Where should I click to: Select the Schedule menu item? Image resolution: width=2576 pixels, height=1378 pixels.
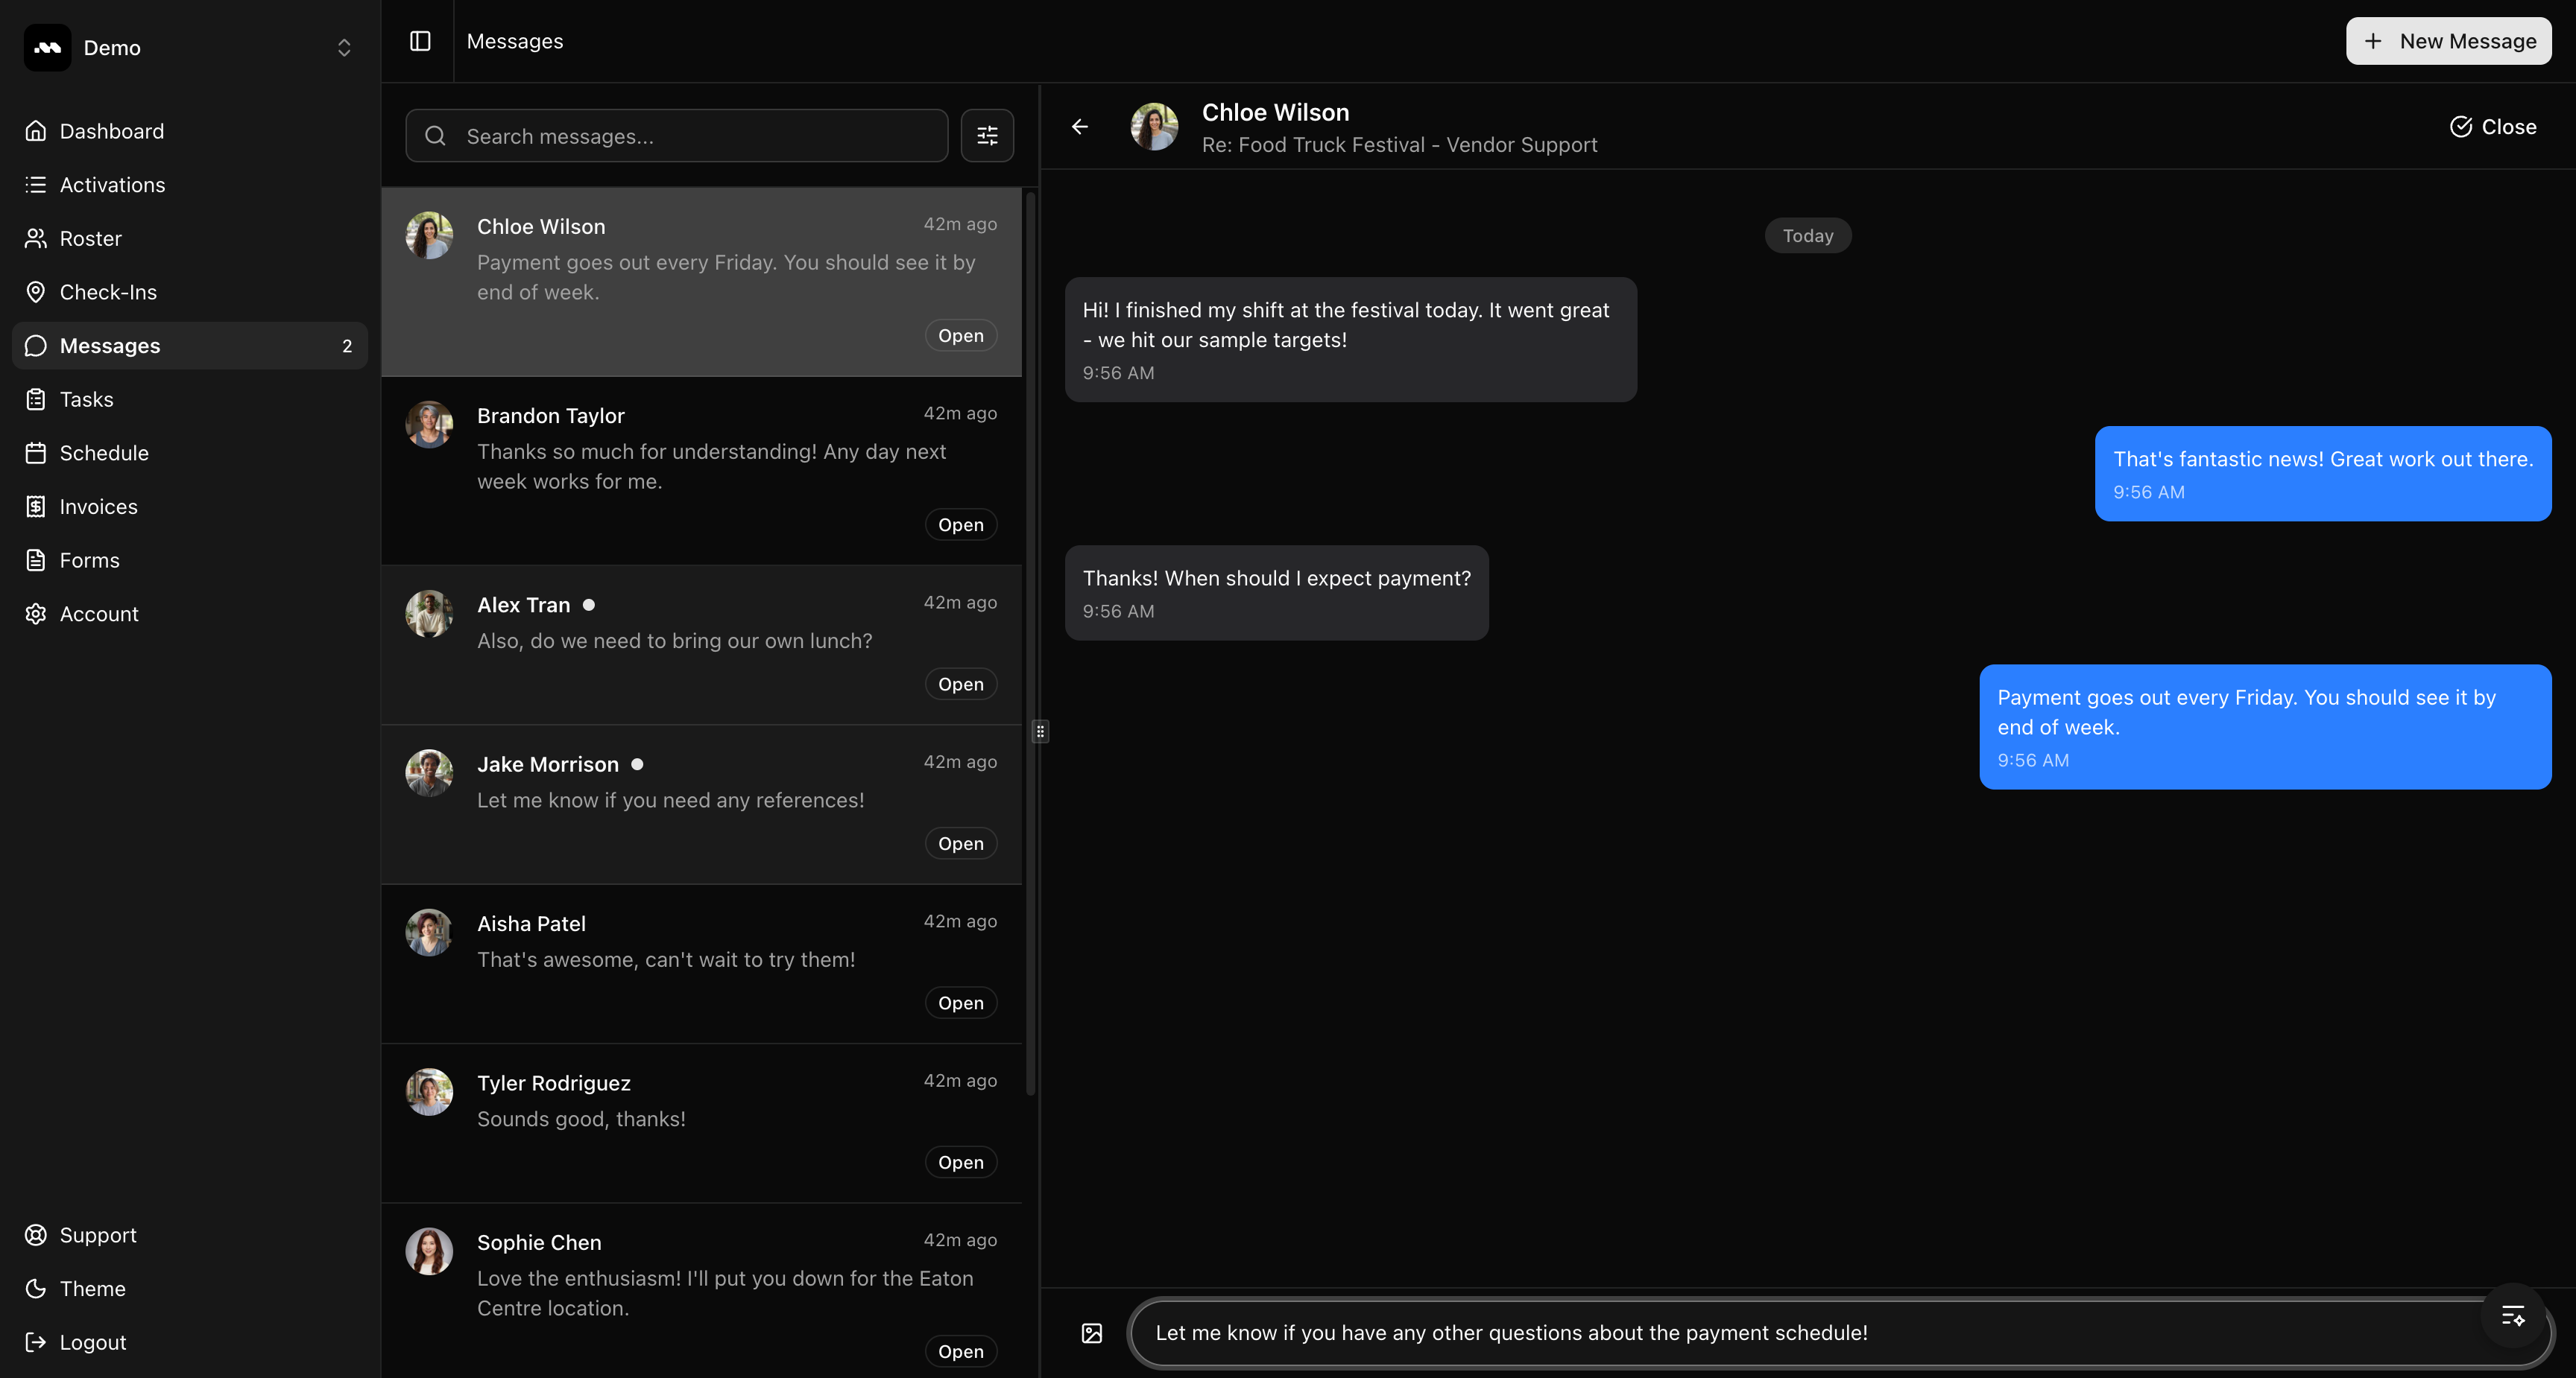click(x=104, y=453)
